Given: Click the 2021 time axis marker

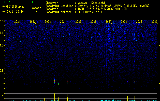Looking at the screenshot, I should 17,22.
